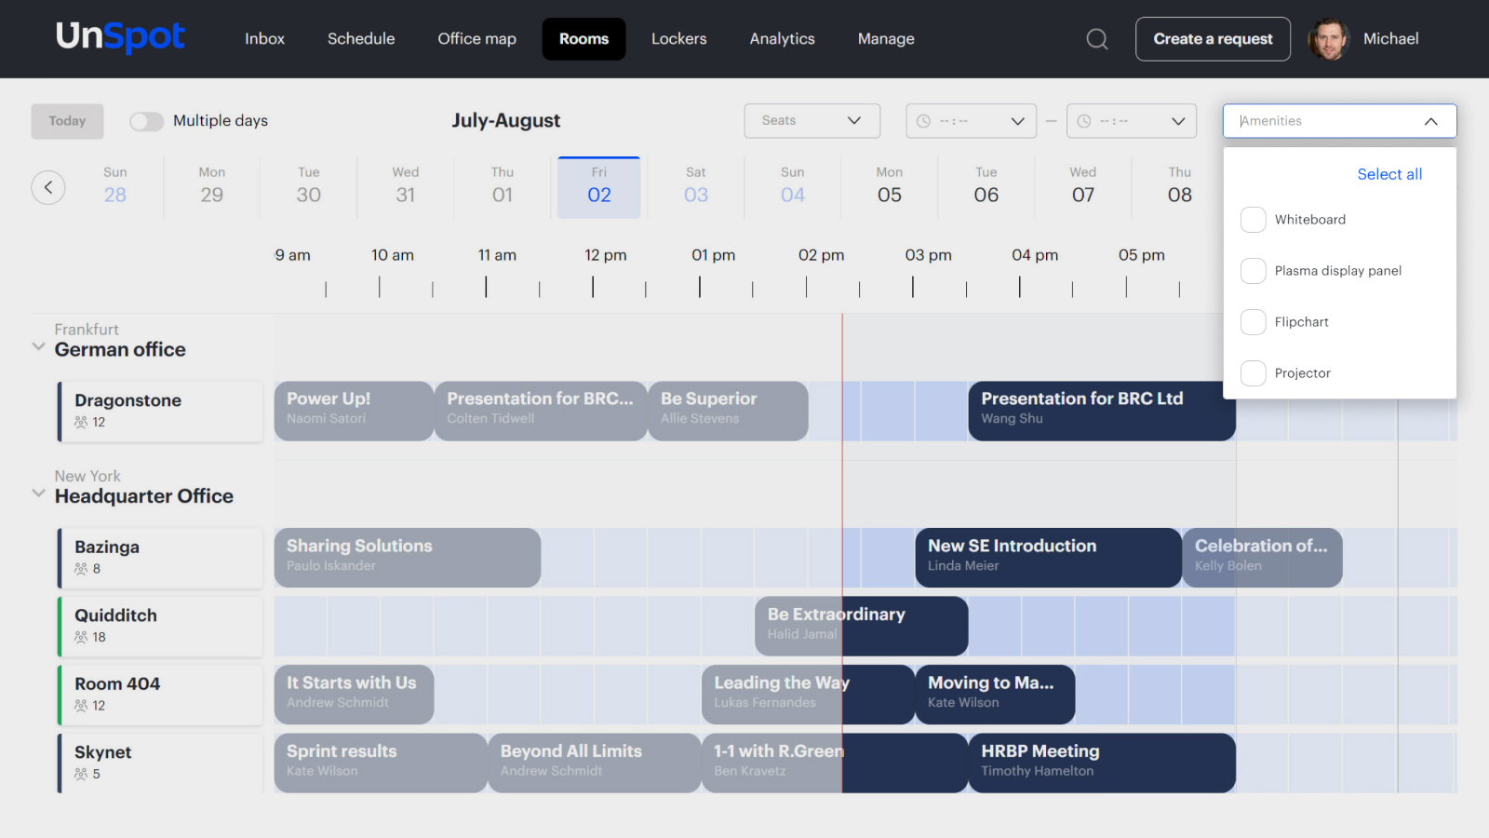This screenshot has width=1489, height=838.
Task: Click the Select all link in Amenities
Action: pyautogui.click(x=1389, y=174)
